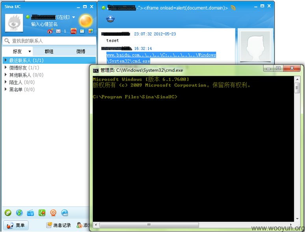This screenshot has height=232, width=305.
Task: Open the 好友 tab dropdown arrow
Action: pyautogui.click(x=30, y=52)
